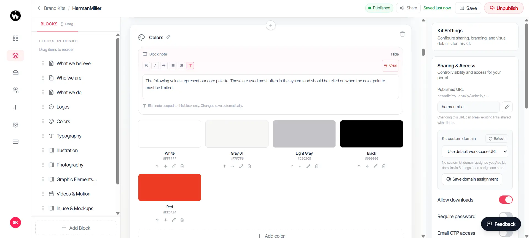
Task: Click the Red color swatch
Action: (x=170, y=187)
